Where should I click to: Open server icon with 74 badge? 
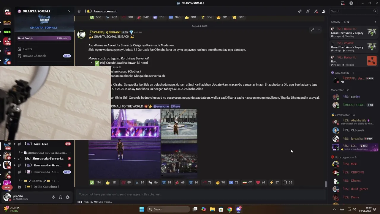pos(7,174)
